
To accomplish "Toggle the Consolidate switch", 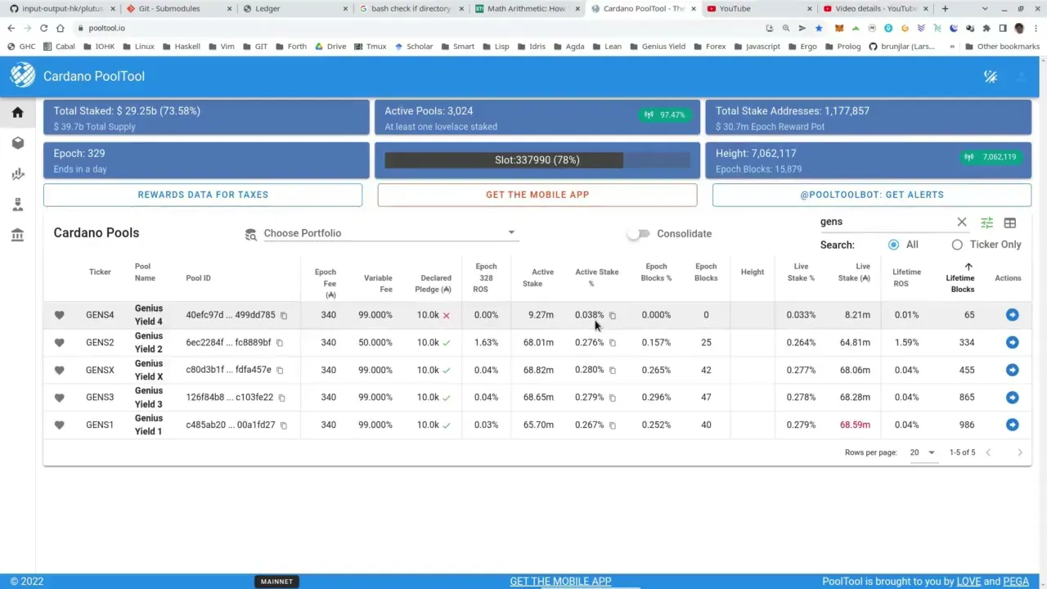I will 639,233.
